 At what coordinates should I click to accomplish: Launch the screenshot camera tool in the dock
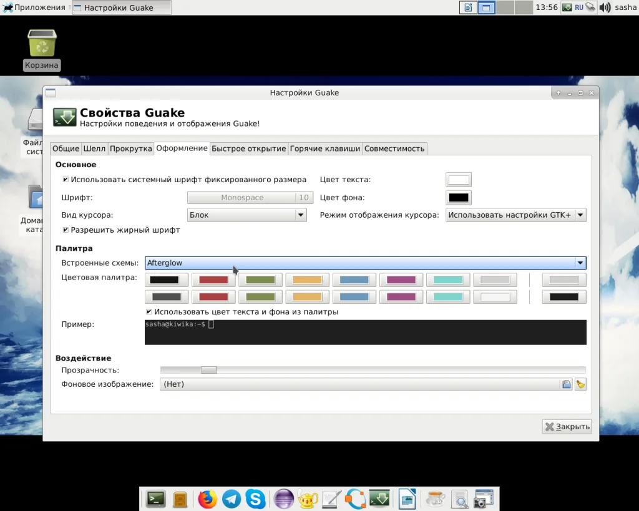tap(484, 499)
